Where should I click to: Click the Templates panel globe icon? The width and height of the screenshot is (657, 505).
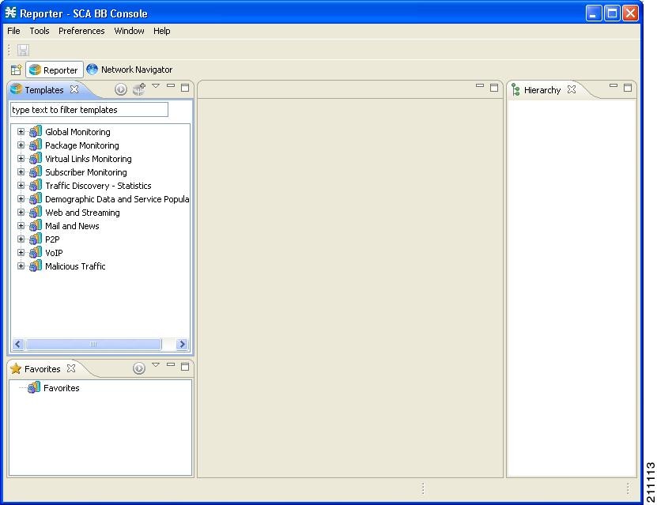click(x=17, y=89)
